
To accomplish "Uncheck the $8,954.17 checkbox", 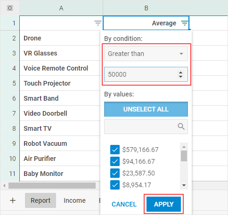I will tap(115, 185).
